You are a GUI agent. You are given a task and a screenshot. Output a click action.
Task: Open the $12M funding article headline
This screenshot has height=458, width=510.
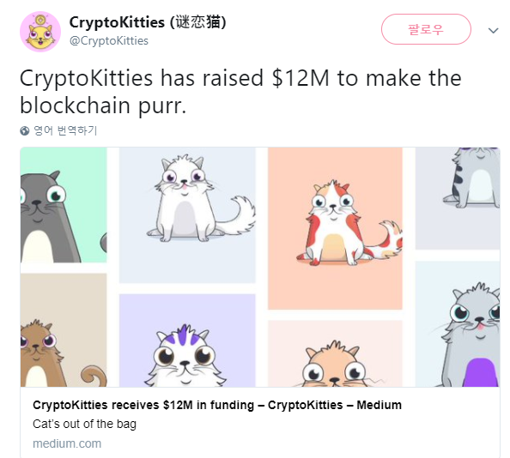217,405
